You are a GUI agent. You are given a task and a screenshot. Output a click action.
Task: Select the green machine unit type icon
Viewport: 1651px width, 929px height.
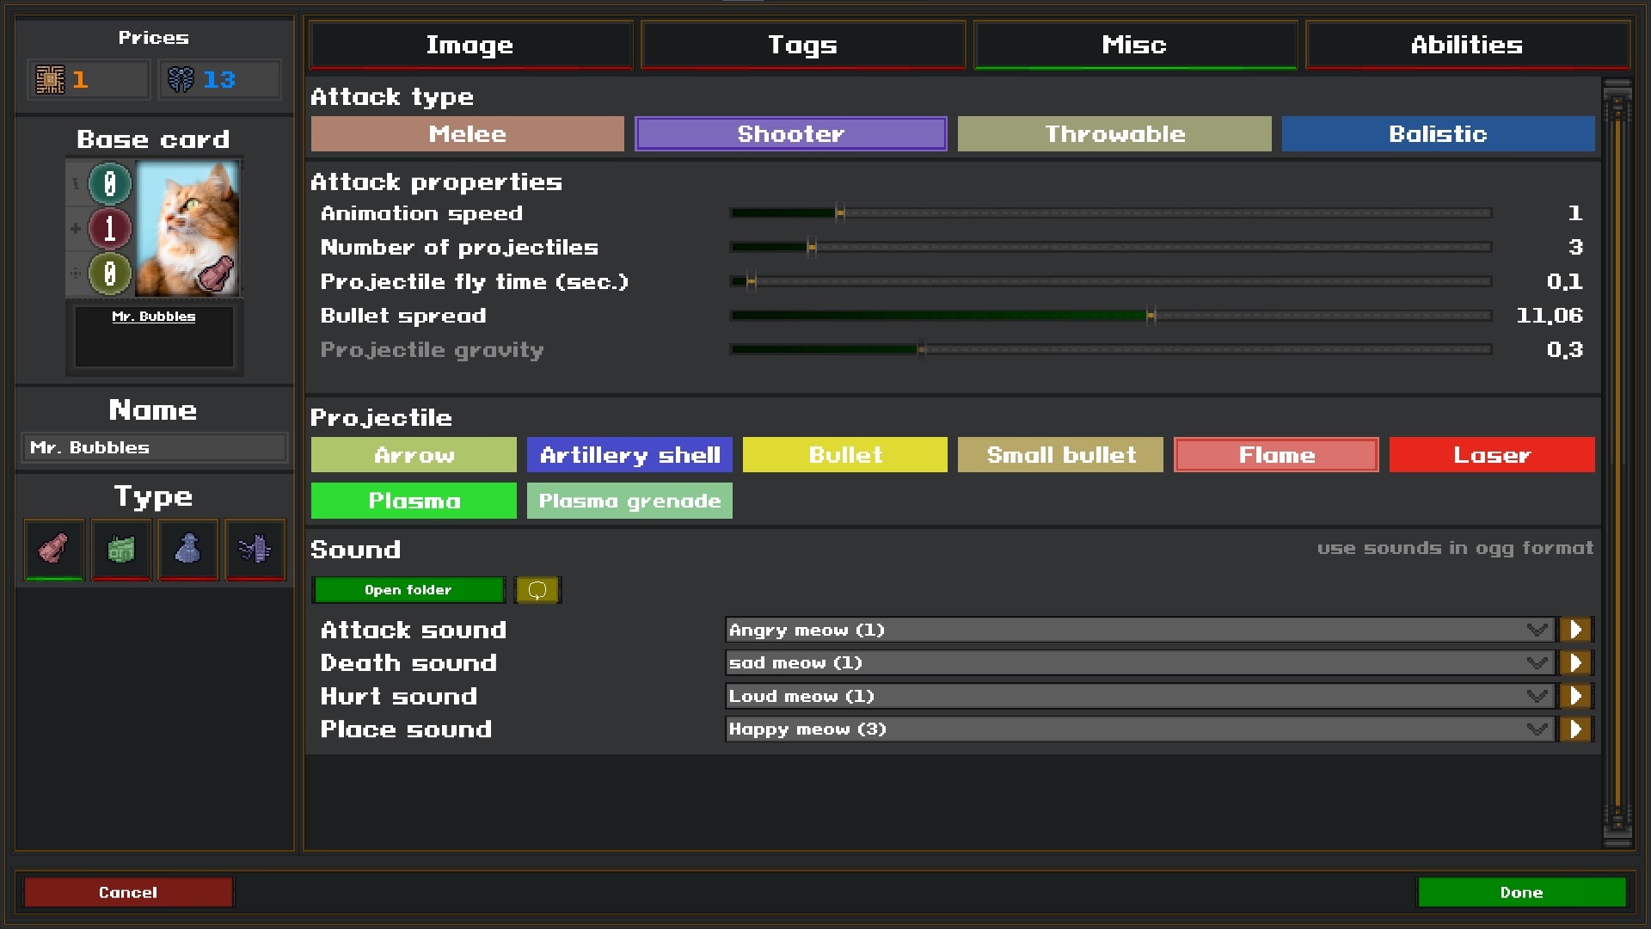point(120,549)
